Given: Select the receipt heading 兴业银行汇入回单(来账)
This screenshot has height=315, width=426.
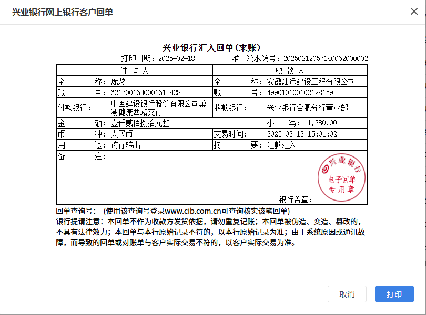Looking at the screenshot, I should tap(212, 48).
